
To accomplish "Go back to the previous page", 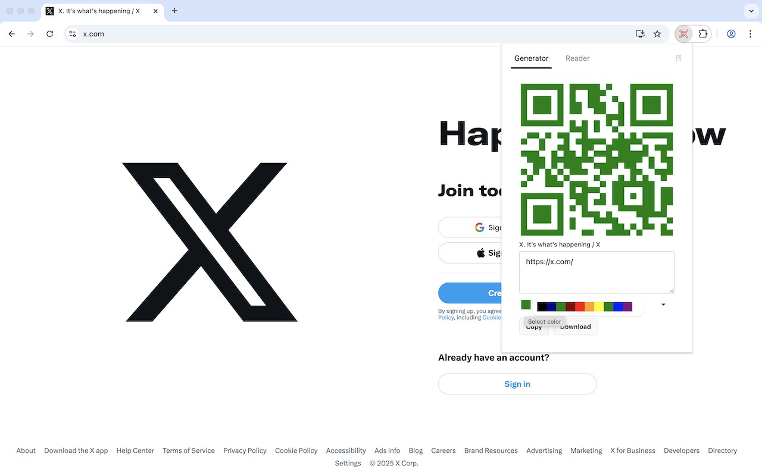I will pos(12,34).
